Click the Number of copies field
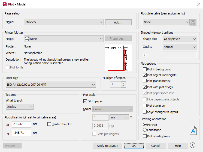 116,84
